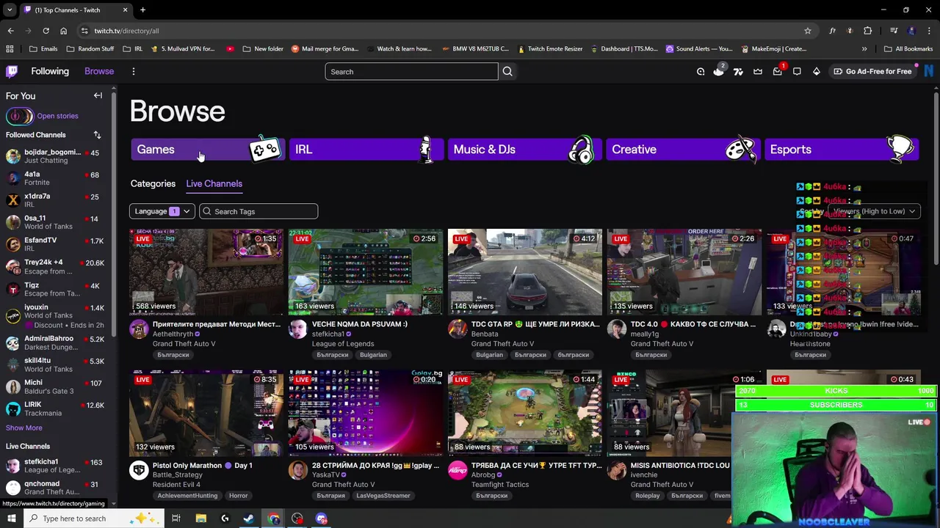Open Whispers chat bubble icon

(797, 71)
